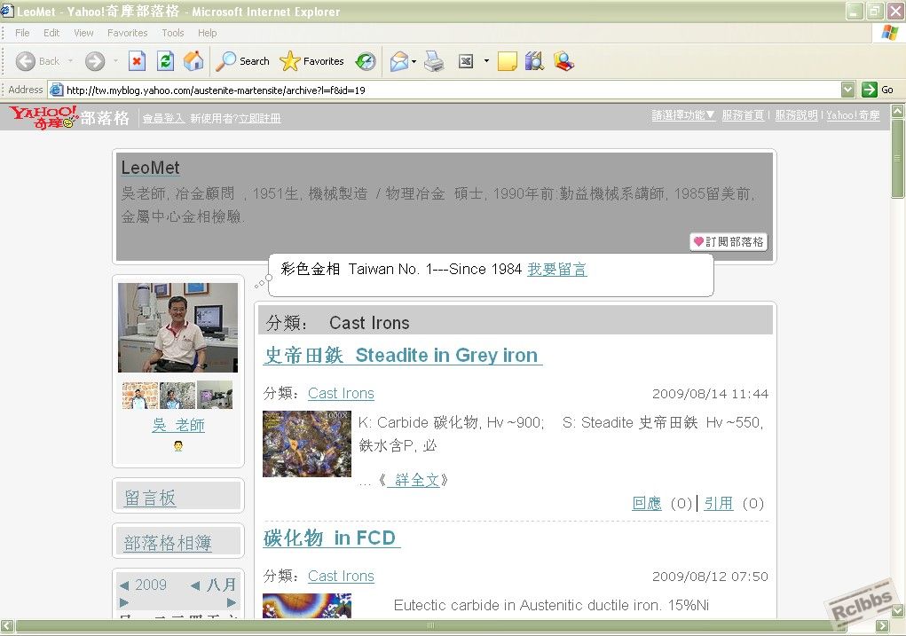Image resolution: width=906 pixels, height=636 pixels.
Task: Open the View menu
Action: pos(83,33)
